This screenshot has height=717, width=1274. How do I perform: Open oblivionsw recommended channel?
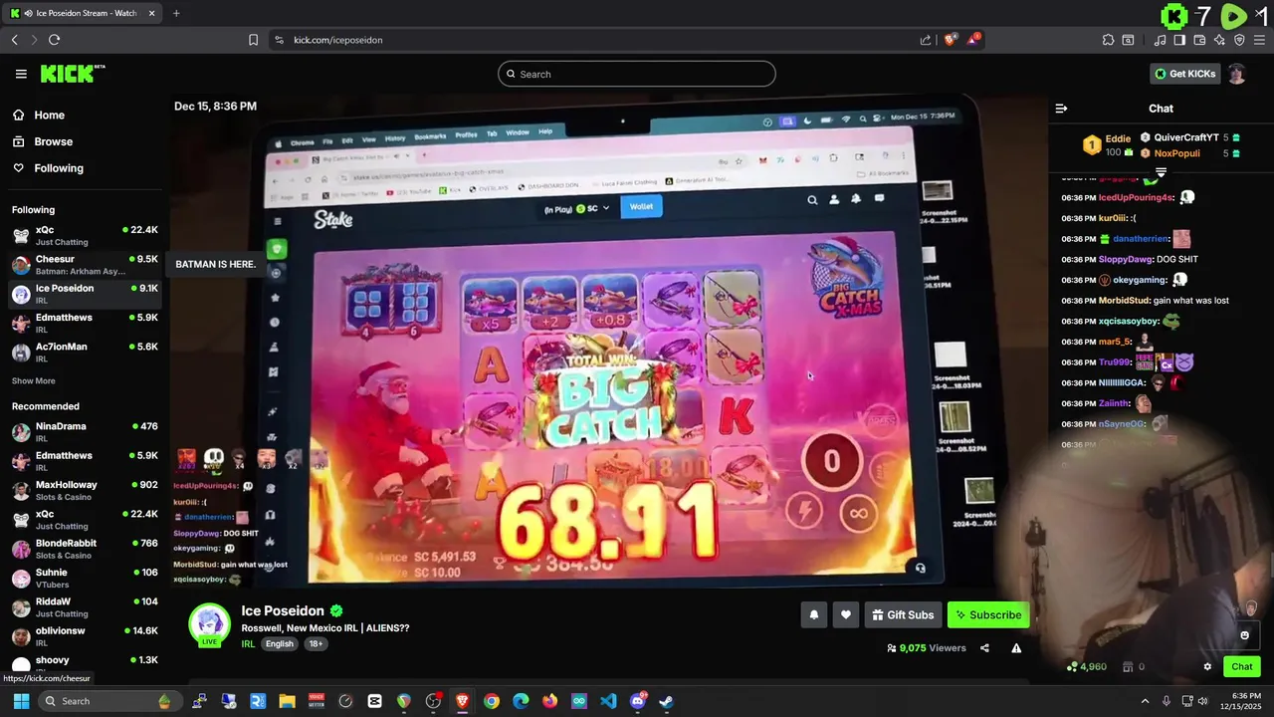coord(84,635)
